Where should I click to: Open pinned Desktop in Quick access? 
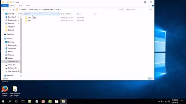pos(11,14)
